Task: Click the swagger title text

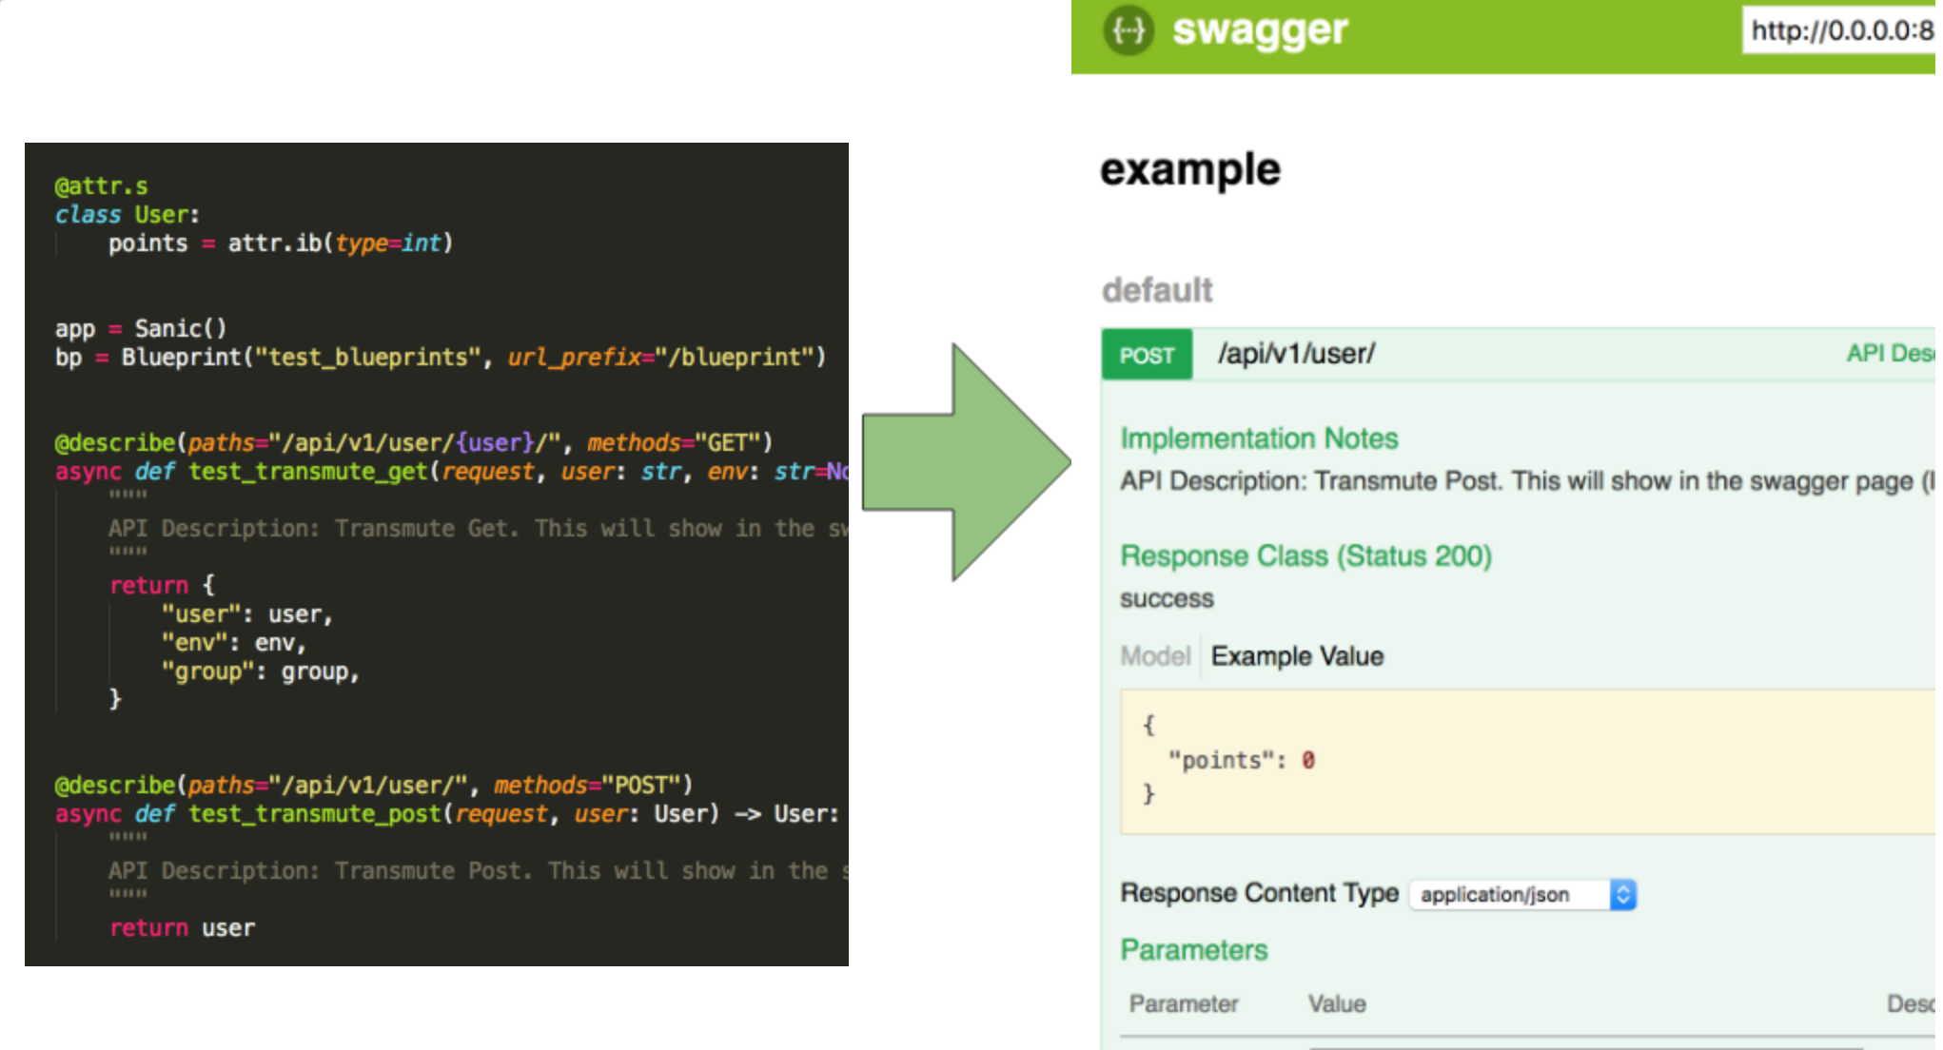Action: tap(1260, 30)
